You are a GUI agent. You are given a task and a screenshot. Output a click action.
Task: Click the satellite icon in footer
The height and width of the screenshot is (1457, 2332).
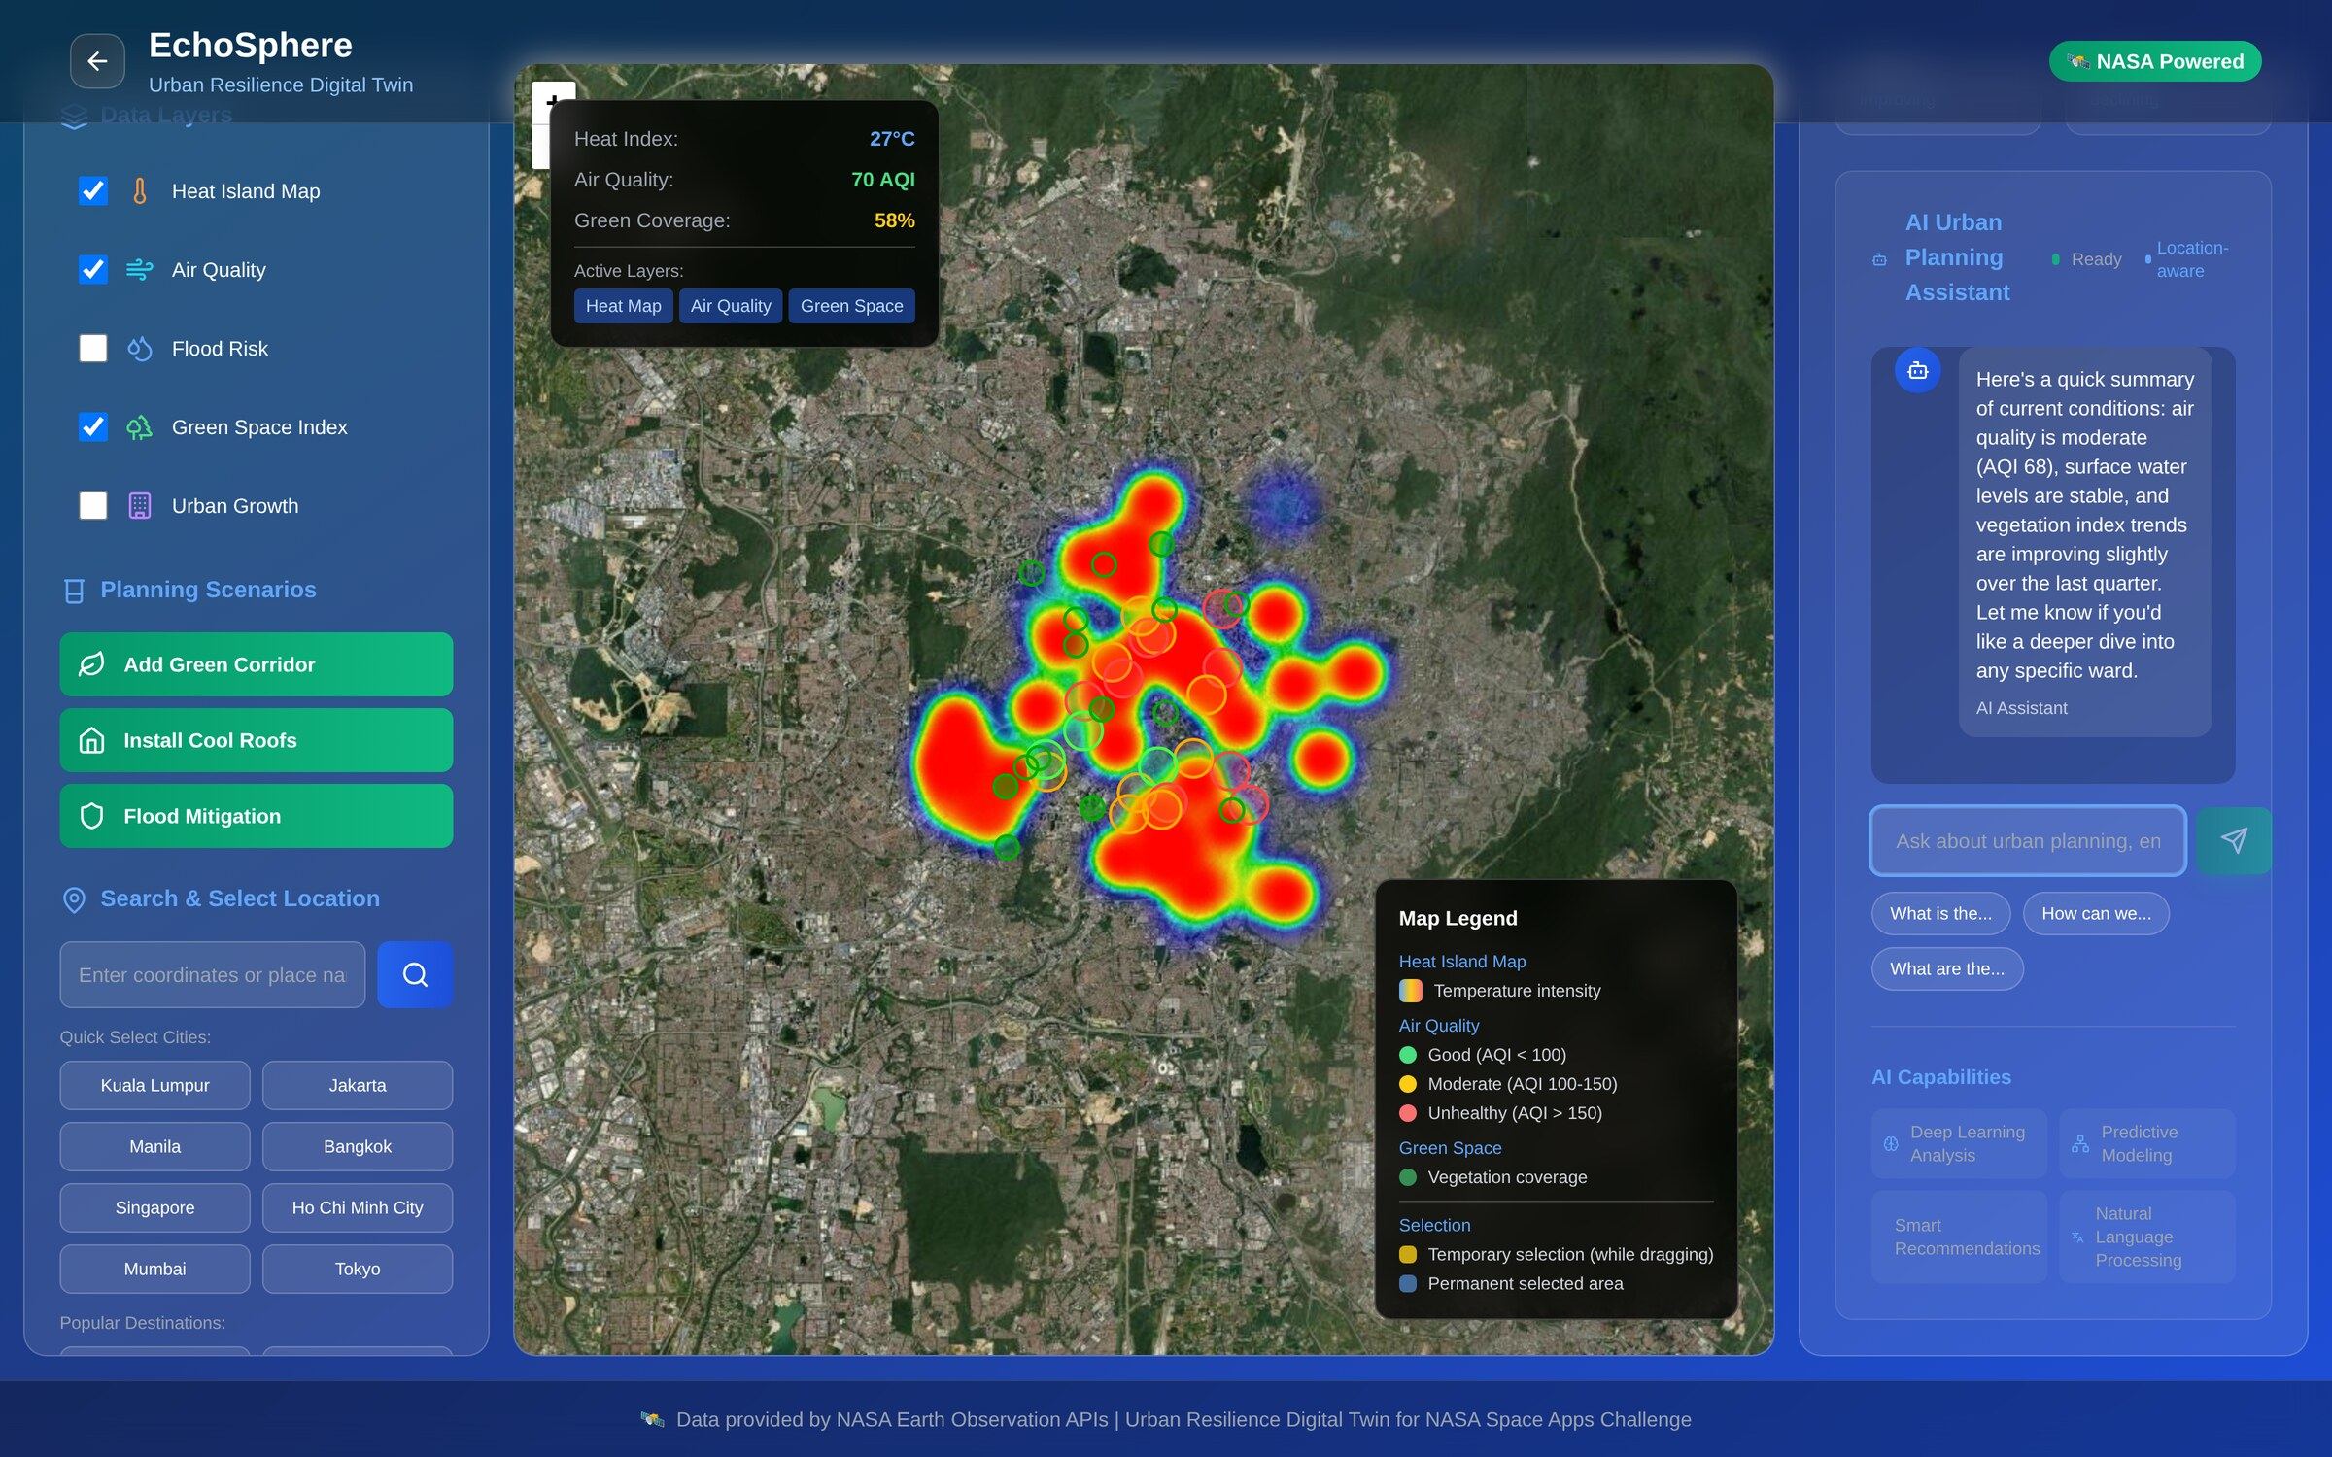click(652, 1419)
